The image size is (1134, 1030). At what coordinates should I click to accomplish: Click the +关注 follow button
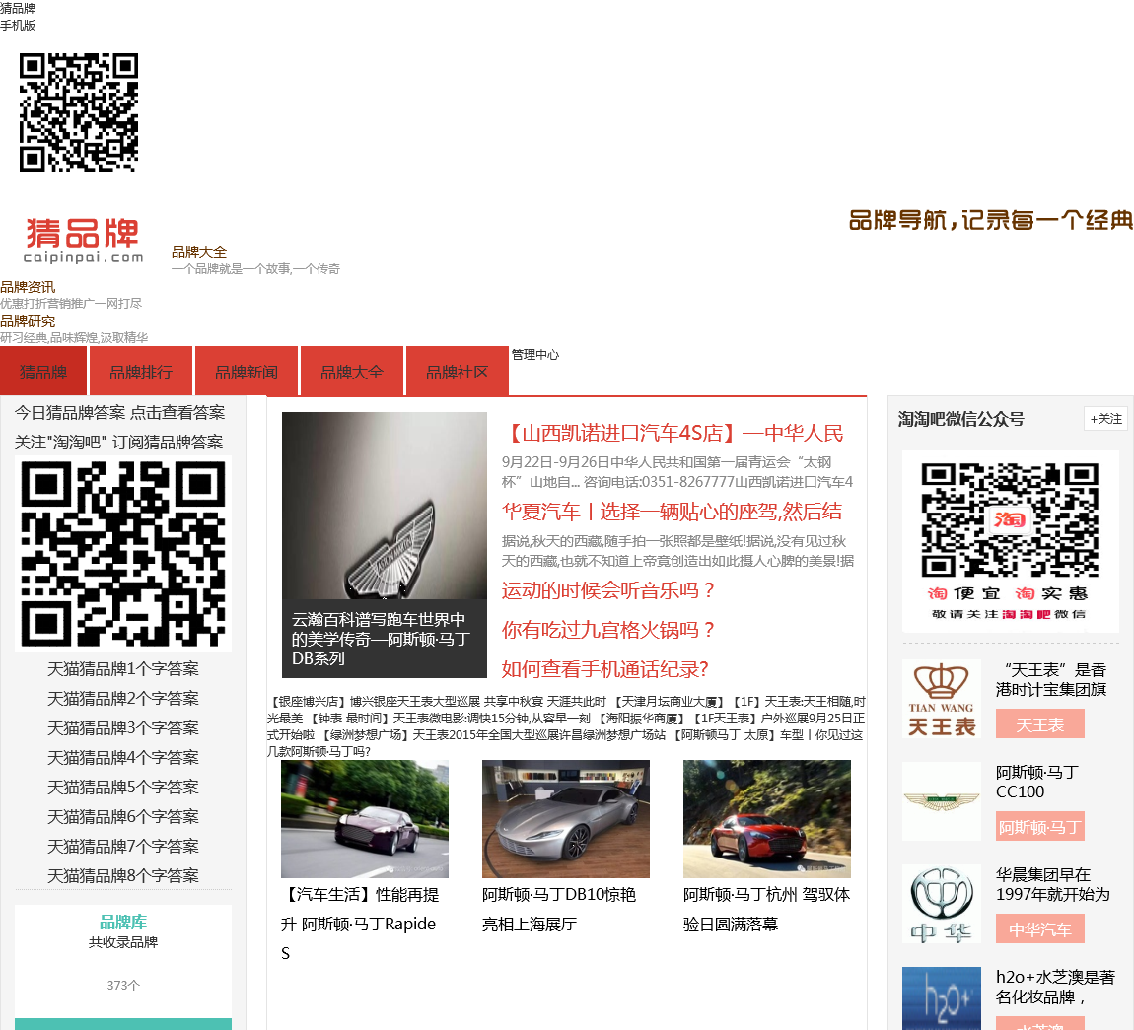click(1105, 419)
